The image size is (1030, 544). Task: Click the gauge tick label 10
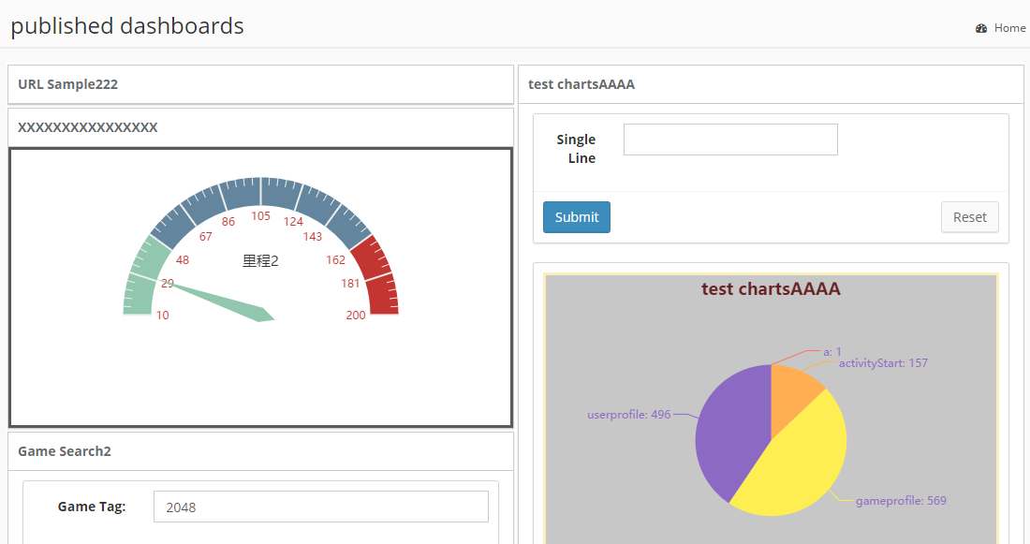point(162,316)
